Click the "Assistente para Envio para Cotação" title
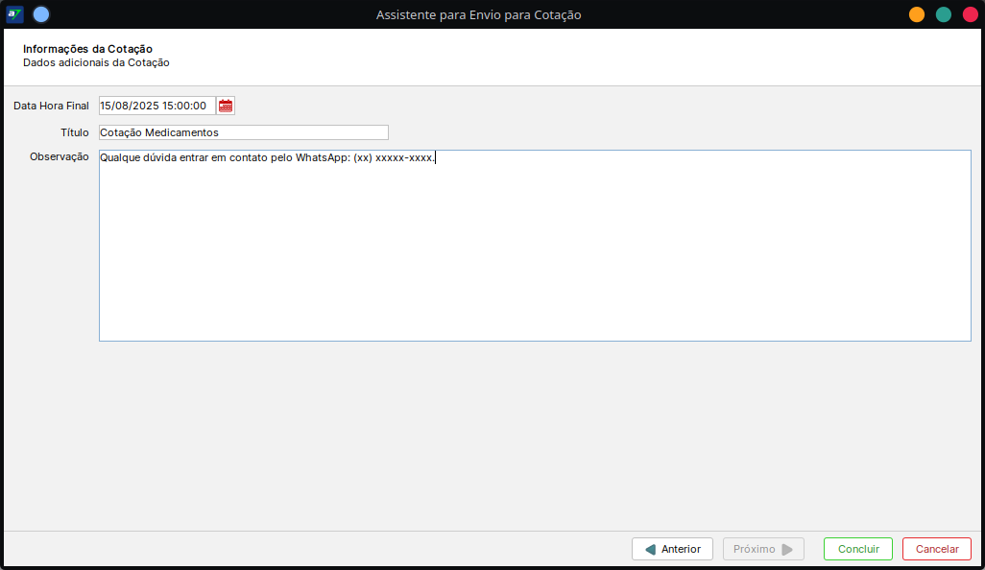Viewport: 985px width, 570px height. (478, 14)
